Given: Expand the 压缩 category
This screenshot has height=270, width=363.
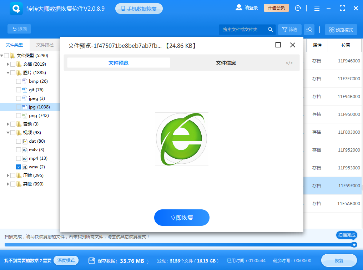Looking at the screenshot, I should [7, 175].
